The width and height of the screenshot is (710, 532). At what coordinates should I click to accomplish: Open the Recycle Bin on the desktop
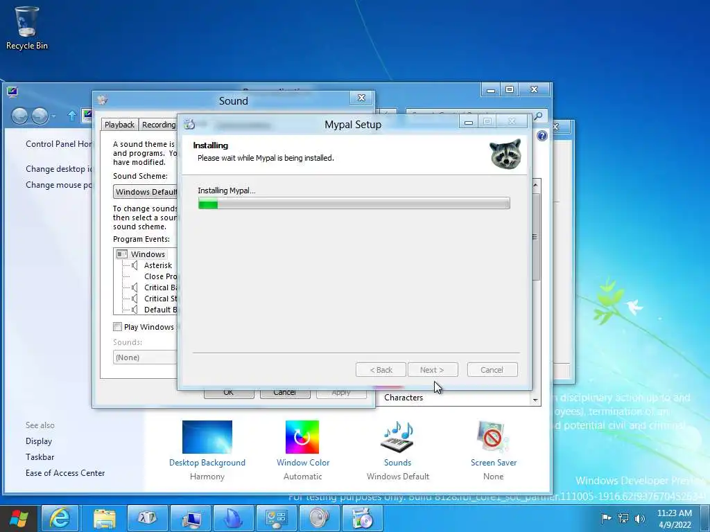pyautogui.click(x=27, y=28)
